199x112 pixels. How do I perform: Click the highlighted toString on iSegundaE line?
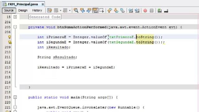[145, 42]
